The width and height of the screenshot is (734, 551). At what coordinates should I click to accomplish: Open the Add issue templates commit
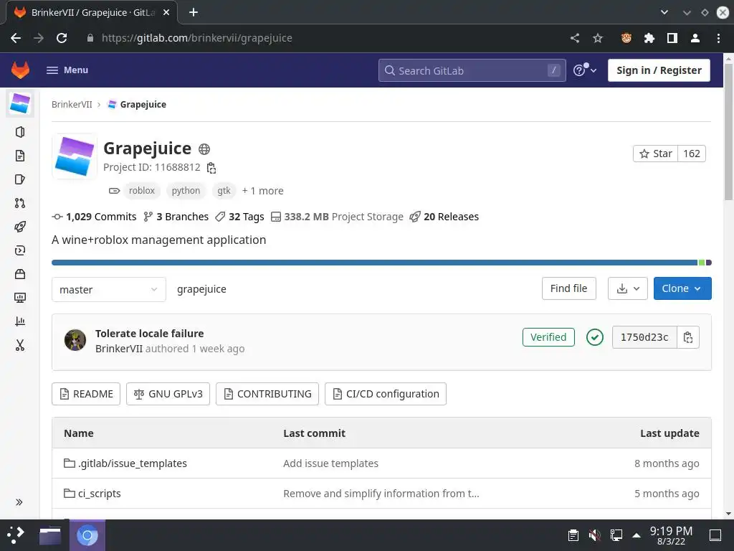[330, 463]
